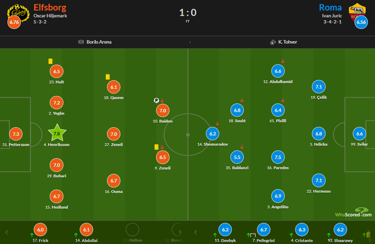Click the Borås Arena stadium icon
The height and width of the screenshot is (244, 375).
[81, 42]
